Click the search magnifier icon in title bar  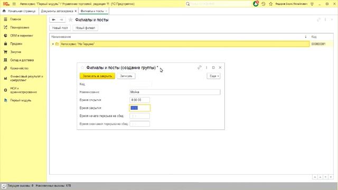tap(188, 4)
